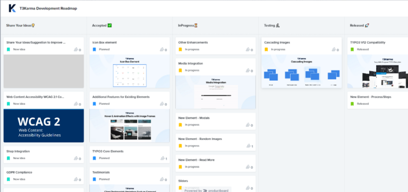Upvote the Media Integration card
Screen dimensions: 408x192
click(249, 71)
